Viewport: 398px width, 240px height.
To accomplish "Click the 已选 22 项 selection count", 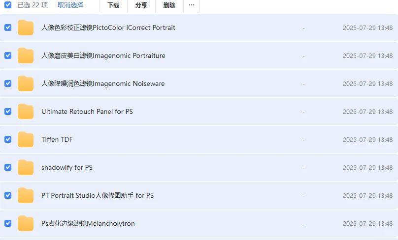I will 33,5.
